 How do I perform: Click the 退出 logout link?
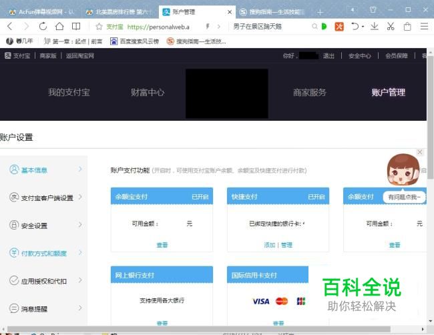329,56
